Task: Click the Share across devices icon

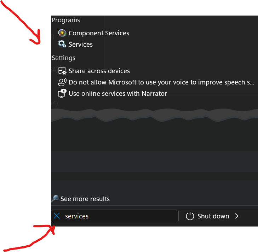Action: point(62,71)
